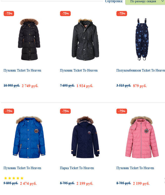Click -75% badge on the pink jacket
Screen dimensions: 165x195
click(122, 111)
